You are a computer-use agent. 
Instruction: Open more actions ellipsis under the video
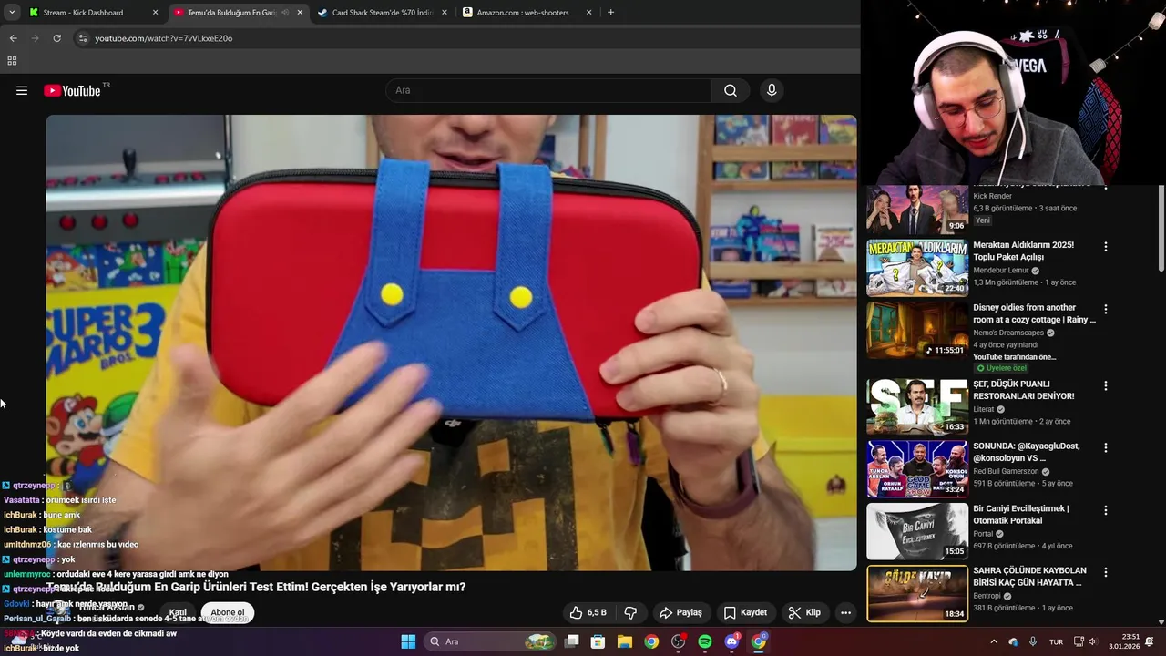click(x=845, y=612)
